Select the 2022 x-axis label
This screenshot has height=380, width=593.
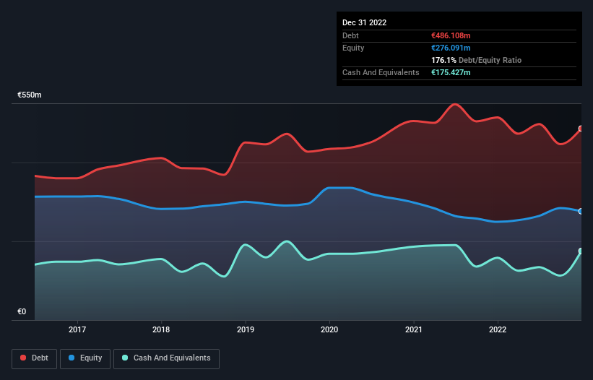[498, 329]
